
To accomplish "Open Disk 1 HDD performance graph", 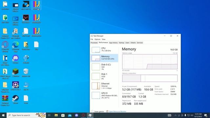I will (x=104, y=76).
